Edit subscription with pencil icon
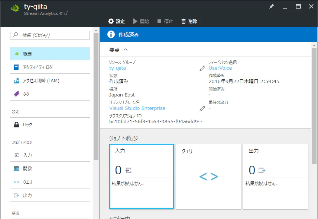This screenshot has height=219, width=318. [x=202, y=109]
